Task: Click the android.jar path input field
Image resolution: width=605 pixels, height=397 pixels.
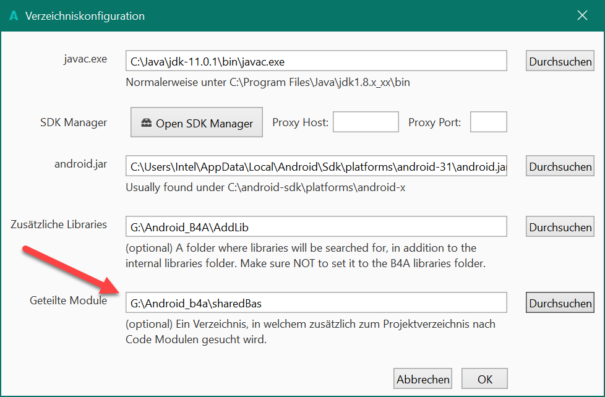Action: [x=316, y=166]
